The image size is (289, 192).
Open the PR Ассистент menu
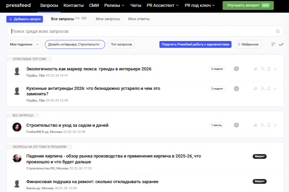(163, 5)
